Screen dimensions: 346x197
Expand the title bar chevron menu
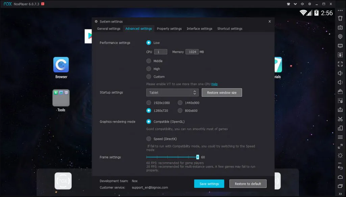point(295,4)
